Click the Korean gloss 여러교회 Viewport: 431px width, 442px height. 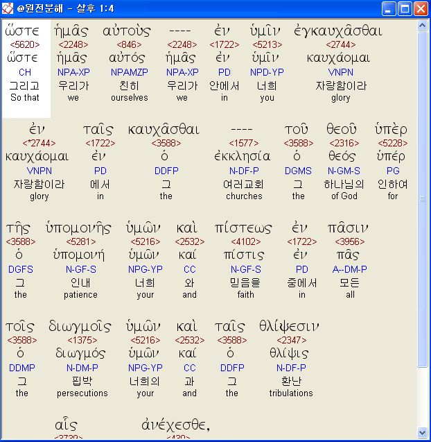243,185
